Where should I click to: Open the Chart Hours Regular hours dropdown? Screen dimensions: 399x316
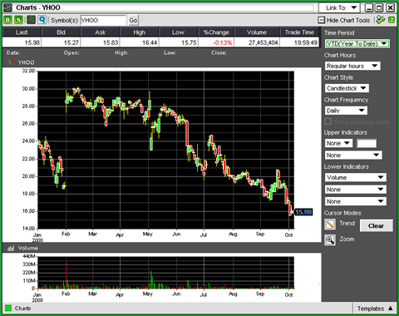352,66
